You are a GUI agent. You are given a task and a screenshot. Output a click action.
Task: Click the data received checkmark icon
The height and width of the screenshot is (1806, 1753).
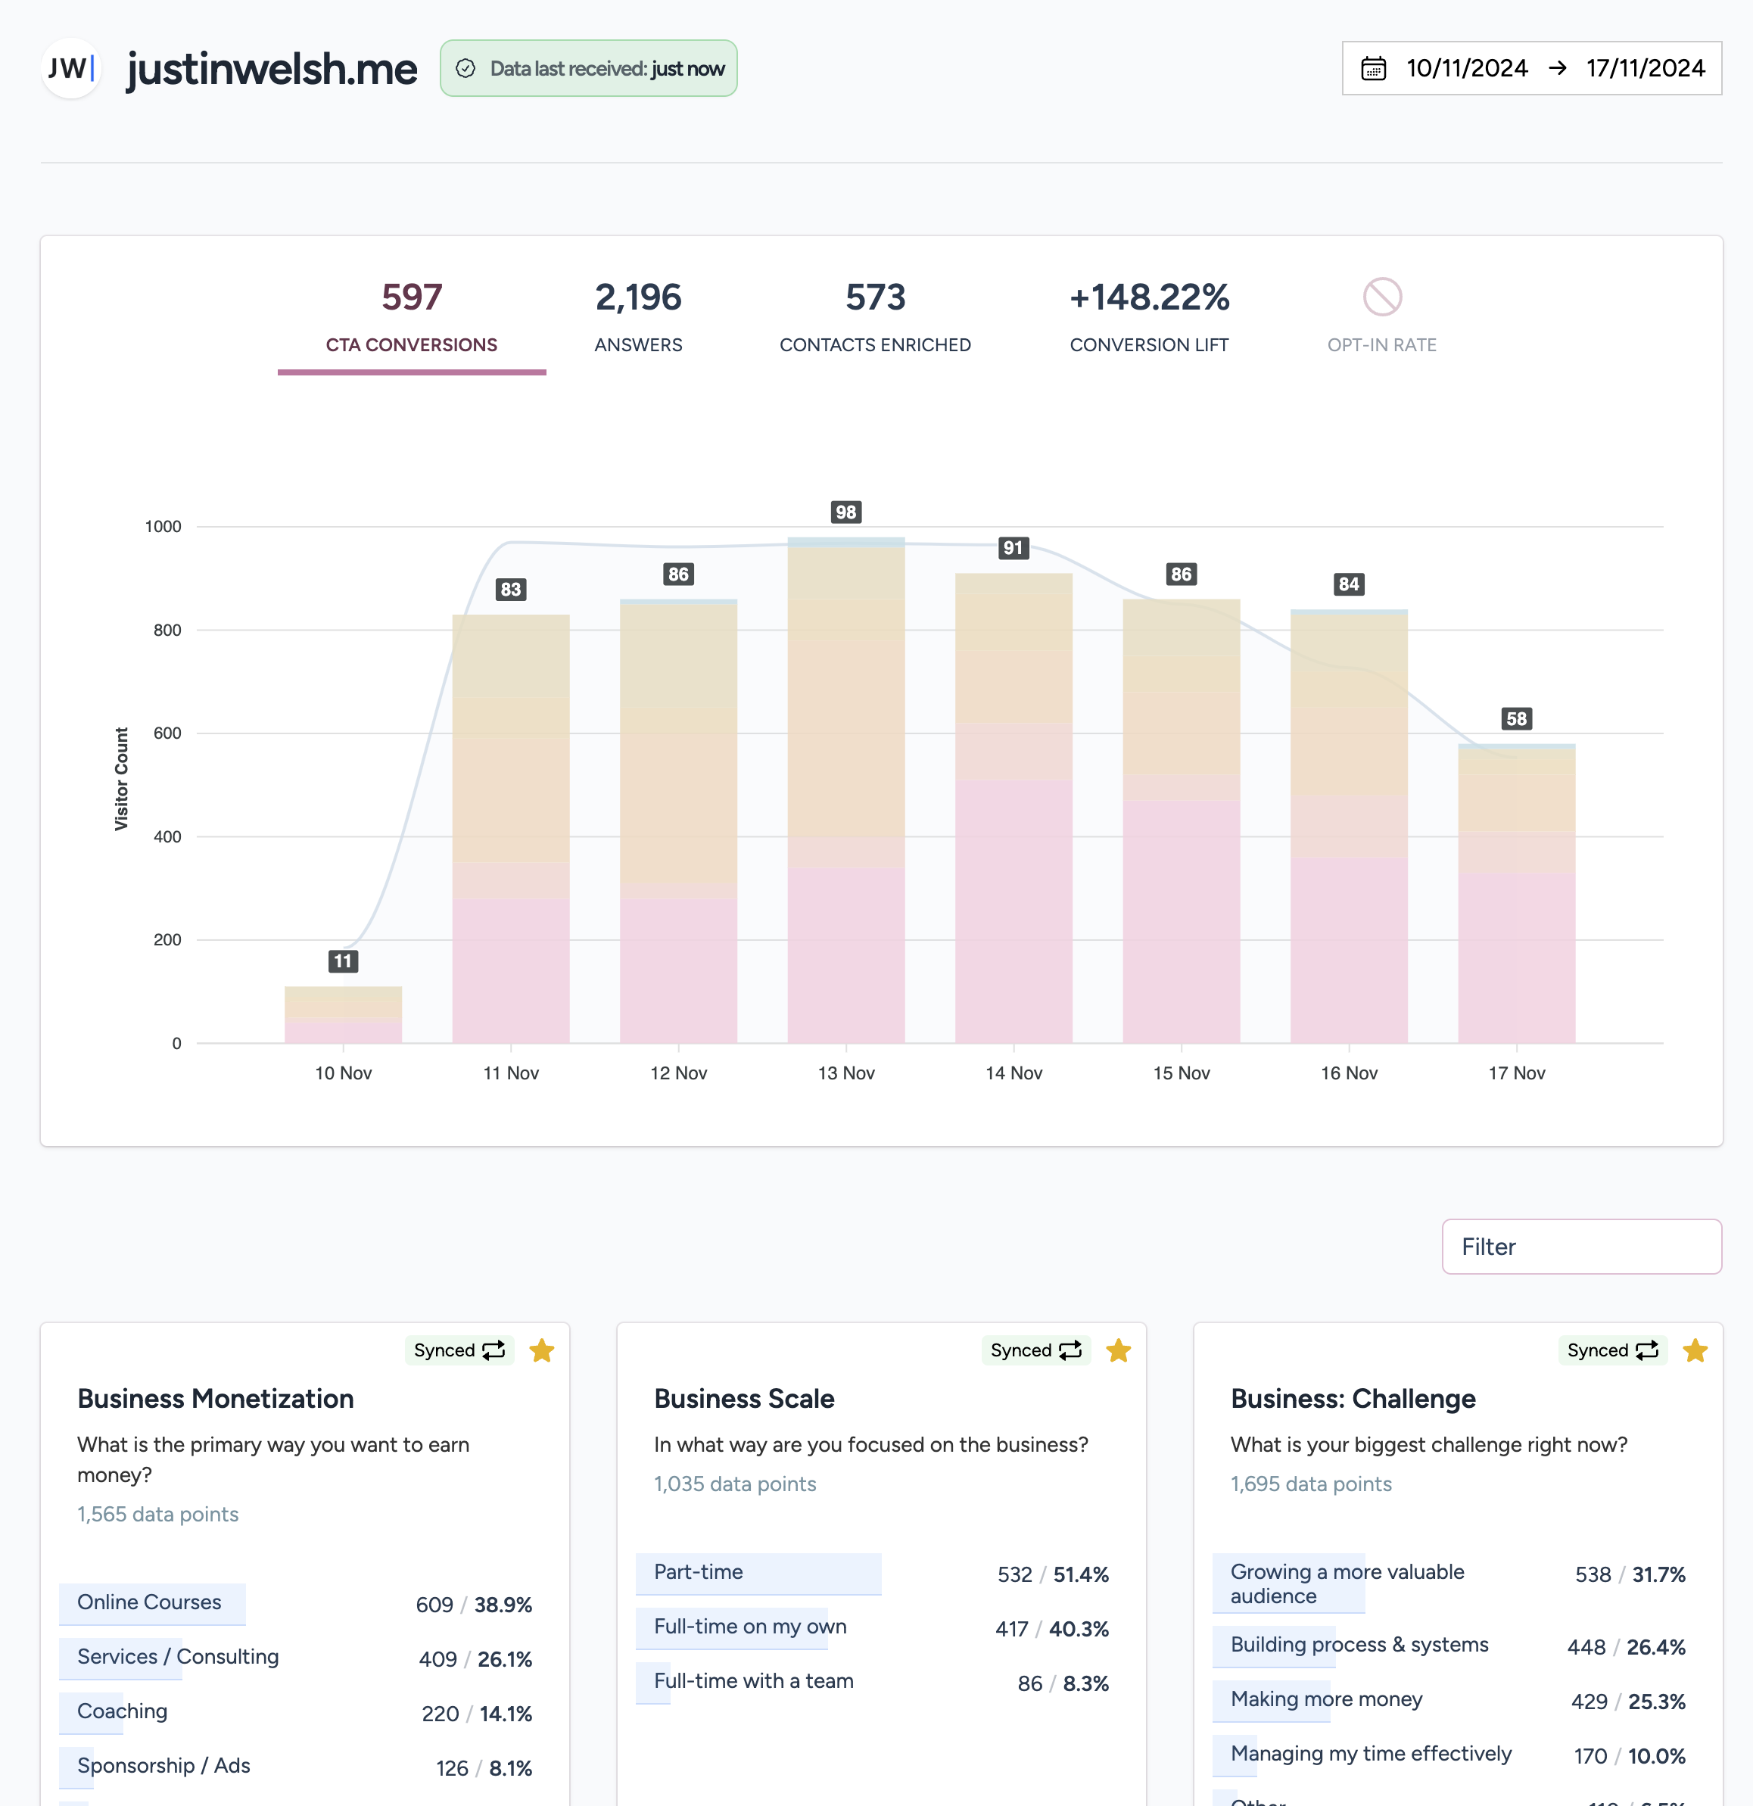[x=465, y=68]
